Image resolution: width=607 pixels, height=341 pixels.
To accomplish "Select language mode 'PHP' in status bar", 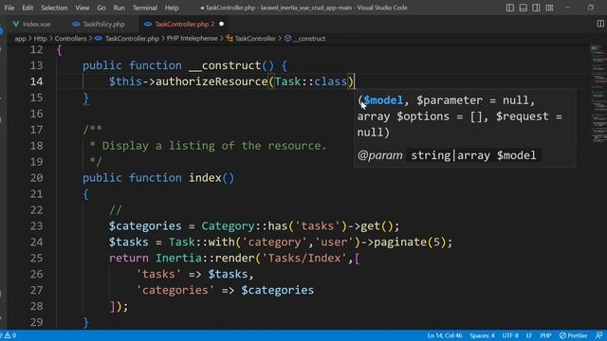I will pos(545,335).
